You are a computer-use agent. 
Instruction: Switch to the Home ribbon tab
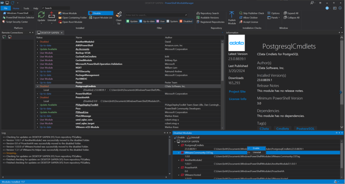click(16, 8)
